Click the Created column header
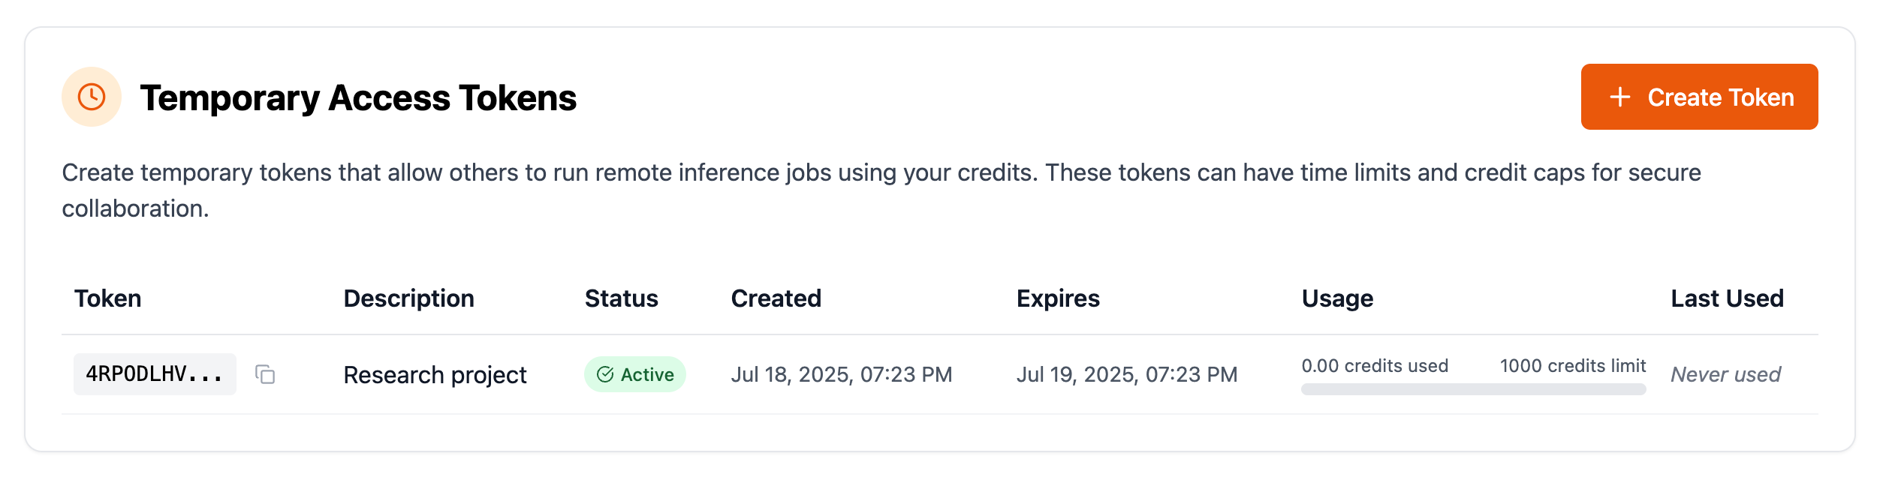 click(x=776, y=298)
